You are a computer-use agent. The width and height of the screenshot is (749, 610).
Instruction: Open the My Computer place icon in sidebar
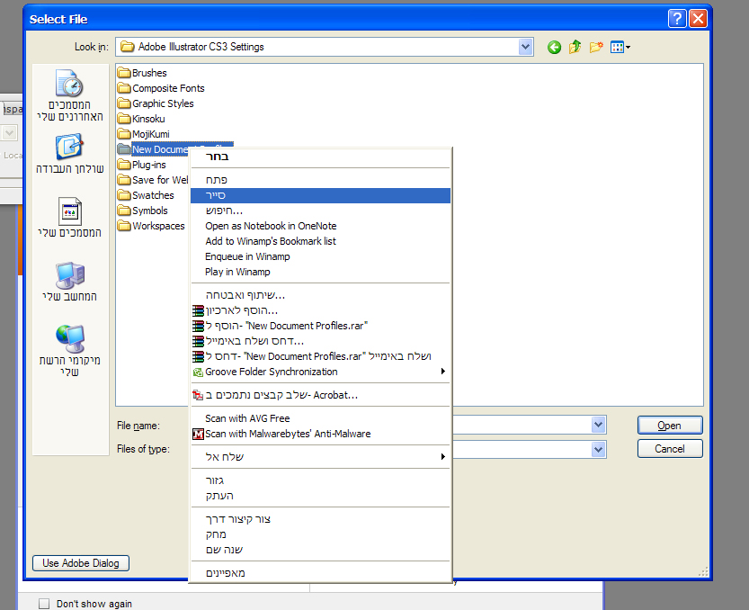point(70,275)
